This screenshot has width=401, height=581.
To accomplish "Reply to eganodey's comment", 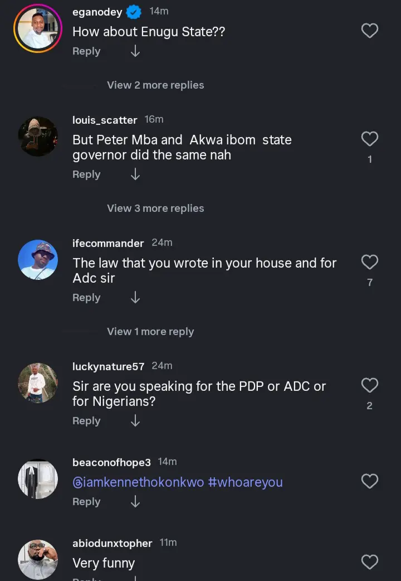I will coord(86,51).
